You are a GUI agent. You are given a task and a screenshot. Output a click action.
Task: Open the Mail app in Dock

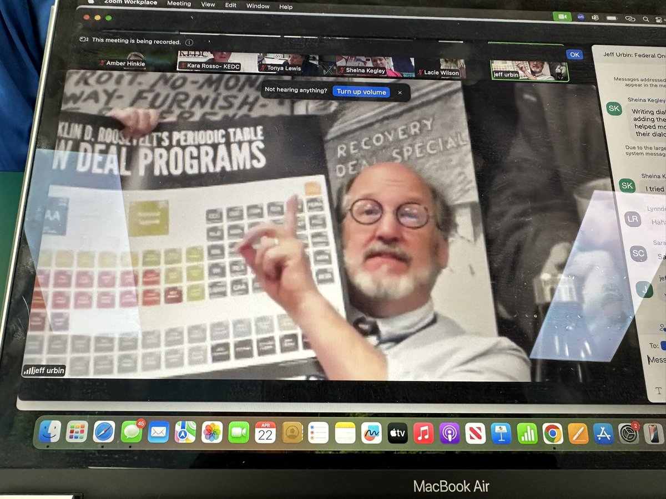(158, 432)
